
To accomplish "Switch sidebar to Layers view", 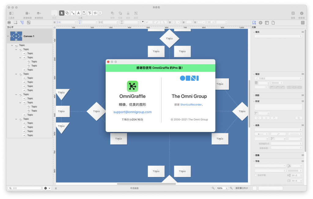I will point(9,23).
